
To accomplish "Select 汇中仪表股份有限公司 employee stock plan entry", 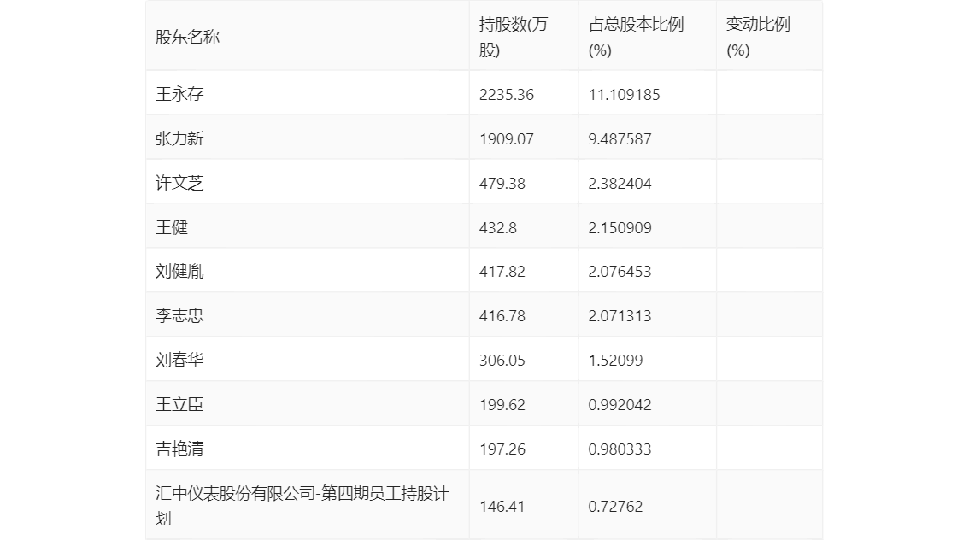I will (302, 505).
